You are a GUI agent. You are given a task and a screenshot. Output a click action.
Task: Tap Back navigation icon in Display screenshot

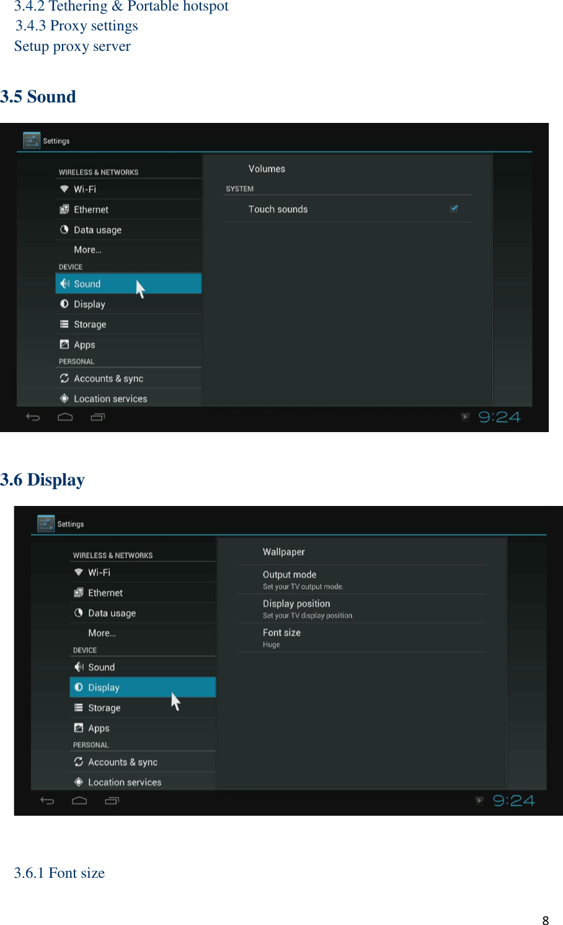pyautogui.click(x=47, y=801)
